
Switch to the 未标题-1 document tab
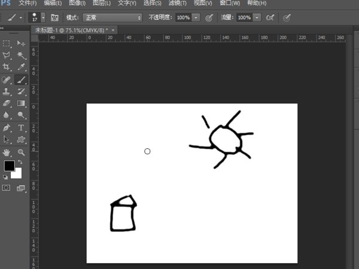(71, 29)
